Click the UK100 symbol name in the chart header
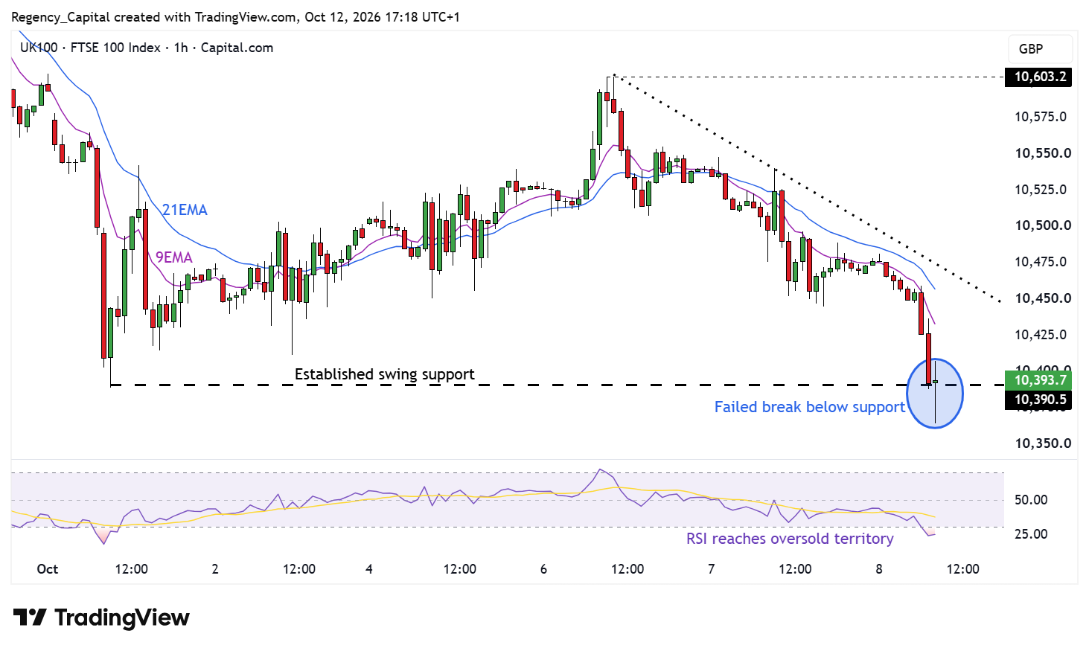The image size is (1089, 651). click(39, 48)
